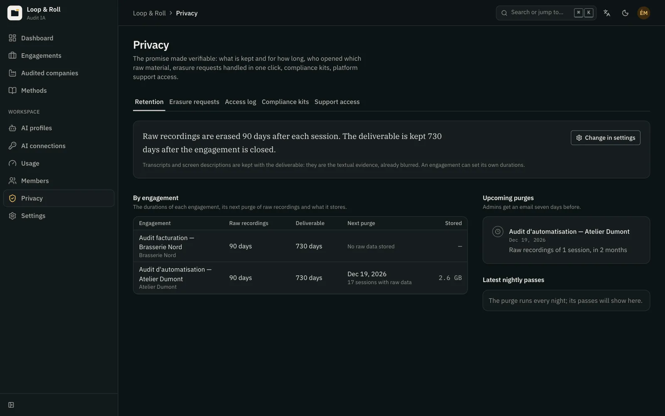Open Audited companies page

pyautogui.click(x=59, y=73)
